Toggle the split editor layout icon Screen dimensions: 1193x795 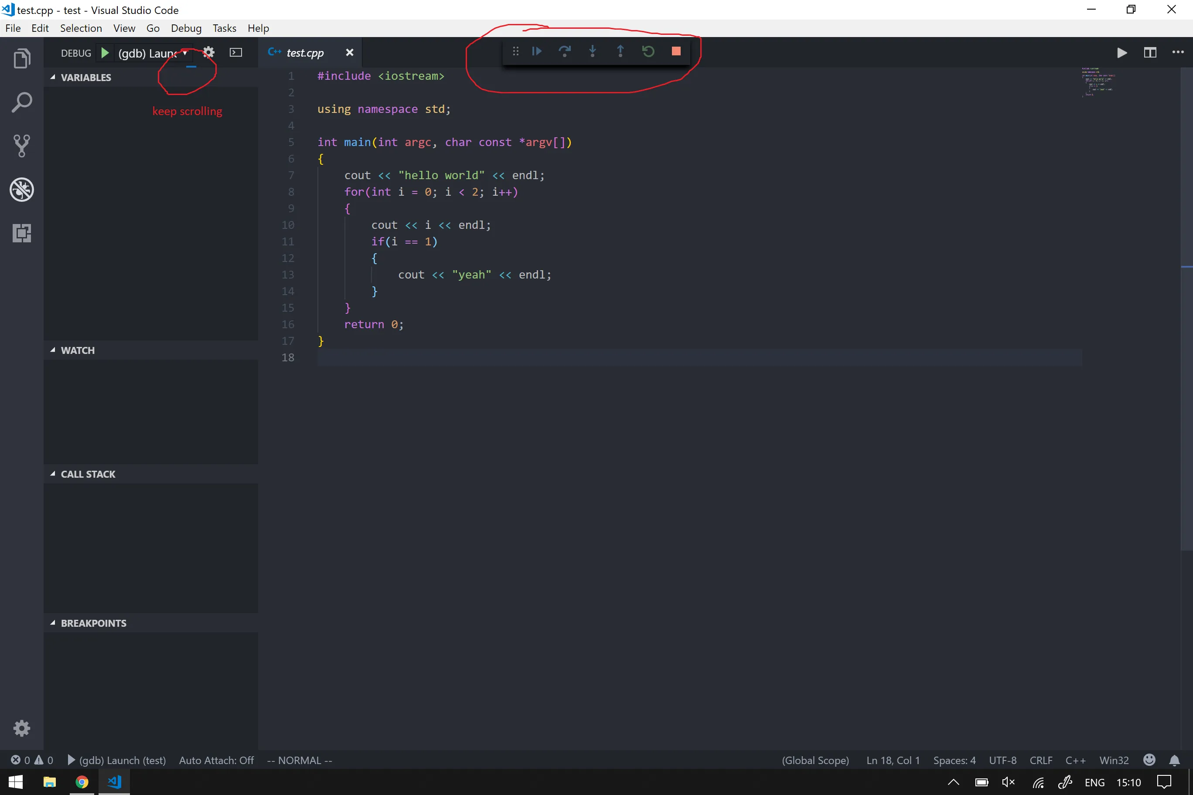coord(1149,53)
